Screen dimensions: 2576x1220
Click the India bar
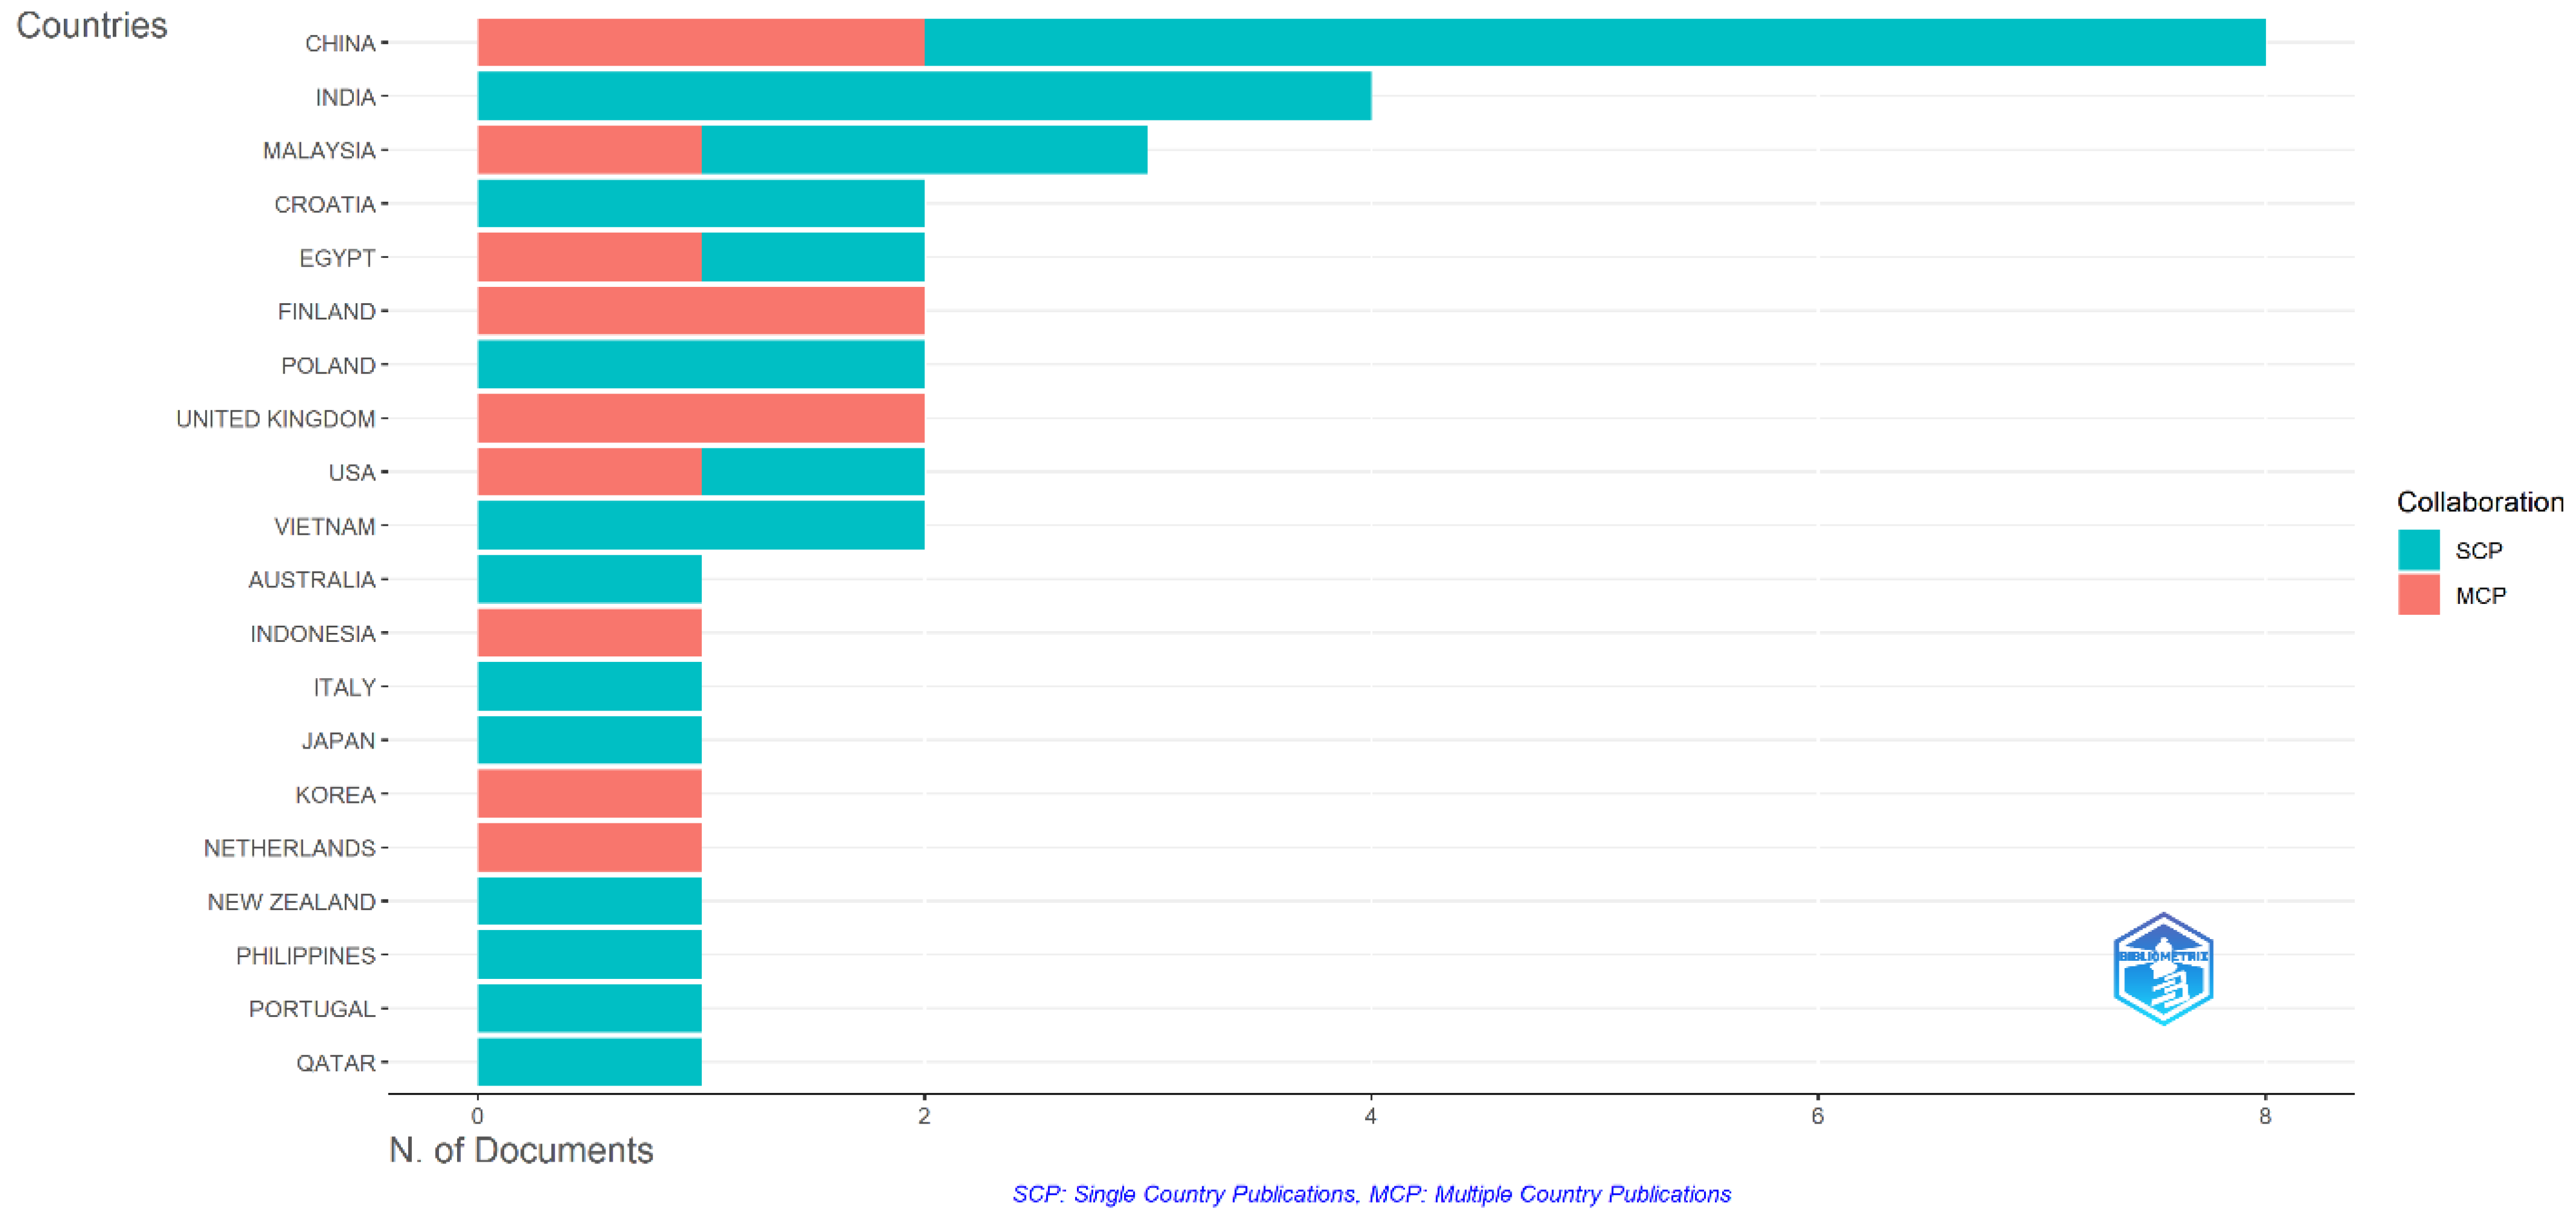(923, 97)
